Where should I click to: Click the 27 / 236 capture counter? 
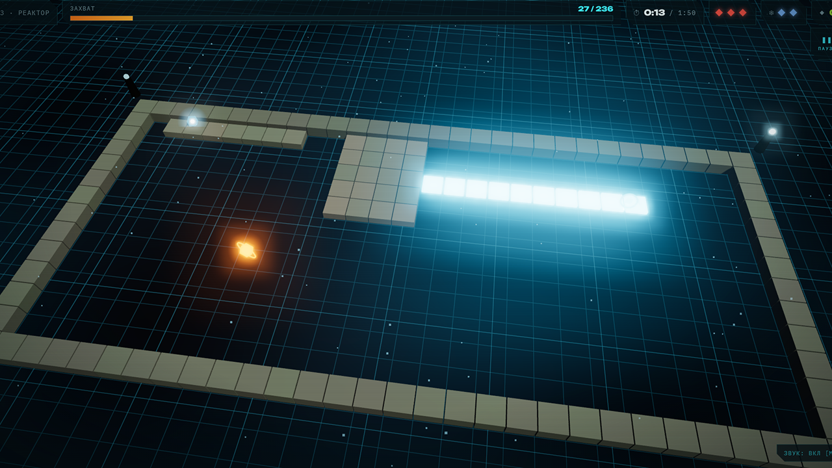pos(595,8)
